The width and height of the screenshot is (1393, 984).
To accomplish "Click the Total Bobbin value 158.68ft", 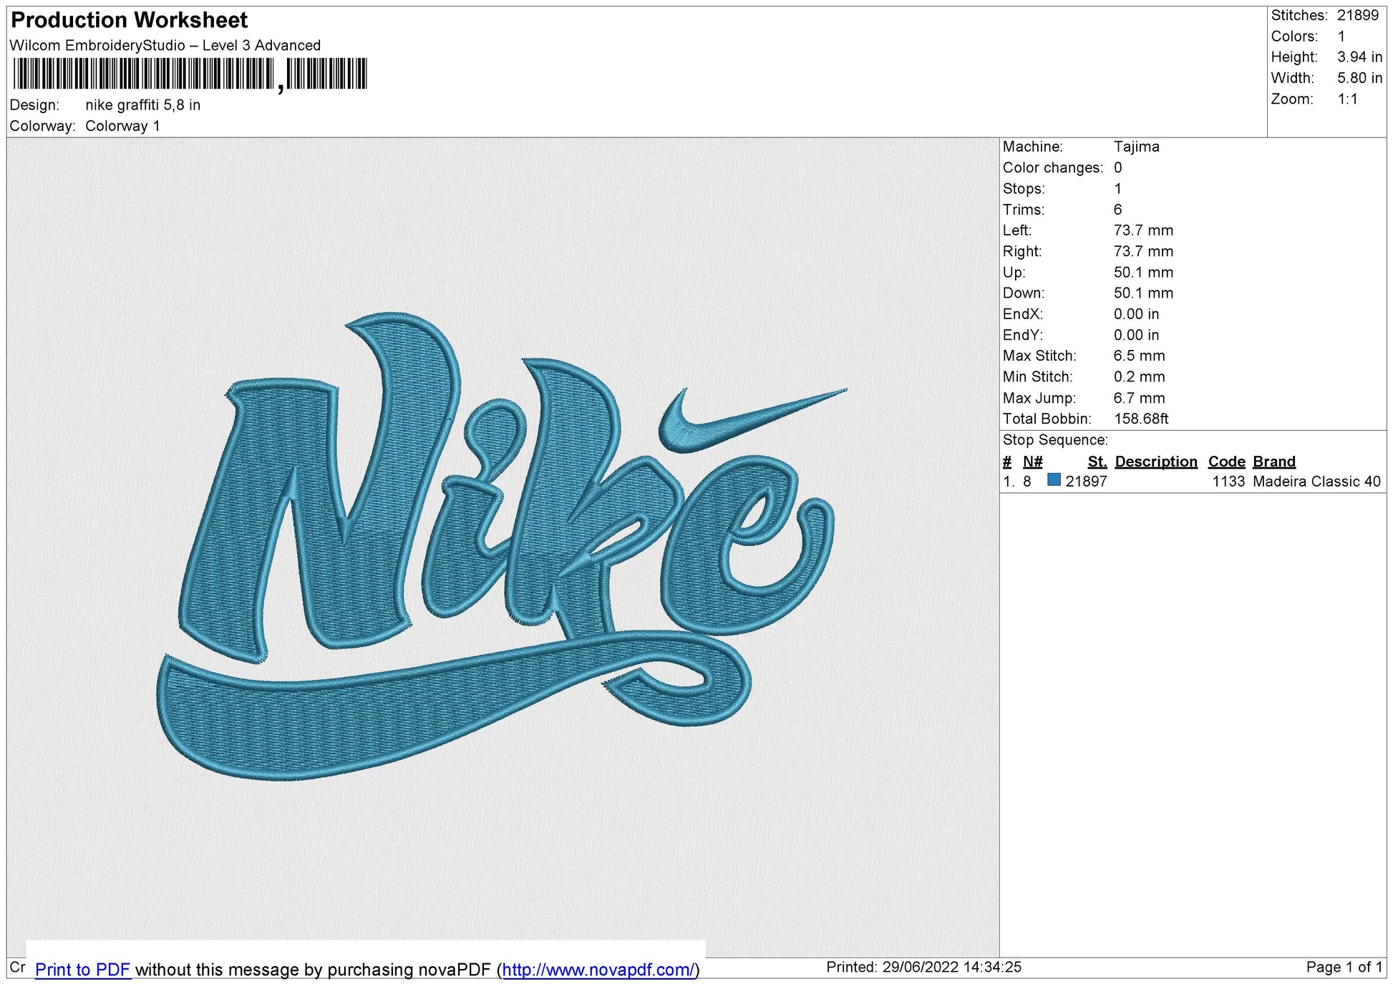I will (1143, 419).
